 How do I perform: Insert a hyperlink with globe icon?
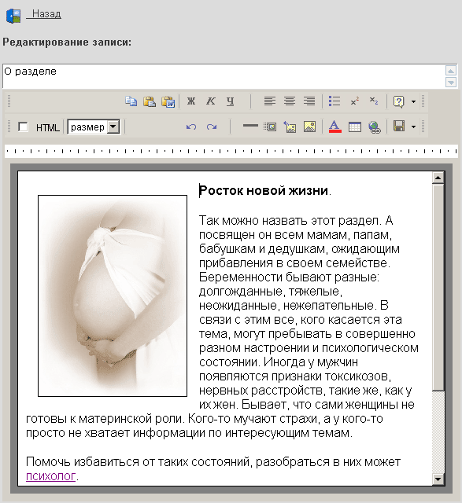click(x=375, y=127)
